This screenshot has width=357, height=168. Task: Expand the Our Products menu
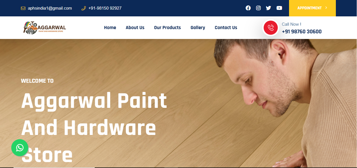tap(168, 27)
